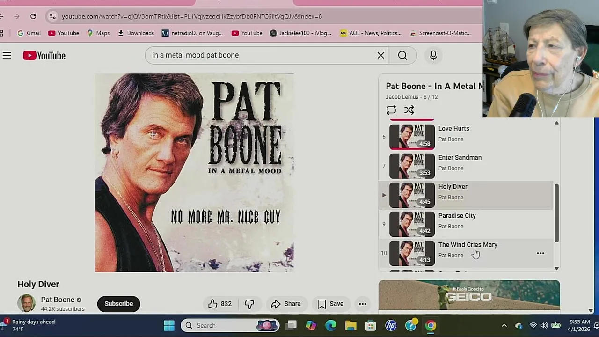Like the video with the thumbs up
Image resolution: width=599 pixels, height=337 pixels.
pyautogui.click(x=220, y=304)
